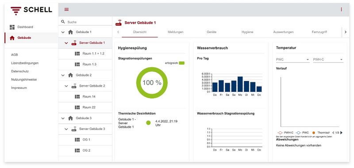Click the Server Gebäude 2 router icon
This screenshot has height=168, width=354.
tap(74, 86)
